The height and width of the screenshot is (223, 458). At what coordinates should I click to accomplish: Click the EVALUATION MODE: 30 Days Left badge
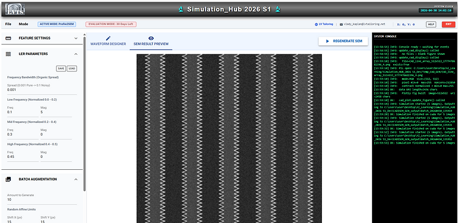(111, 24)
